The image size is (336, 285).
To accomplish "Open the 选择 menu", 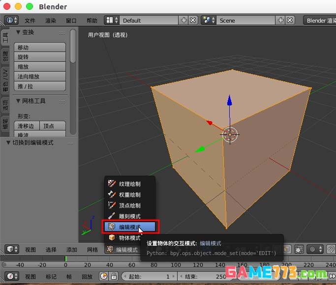I will [51, 250].
